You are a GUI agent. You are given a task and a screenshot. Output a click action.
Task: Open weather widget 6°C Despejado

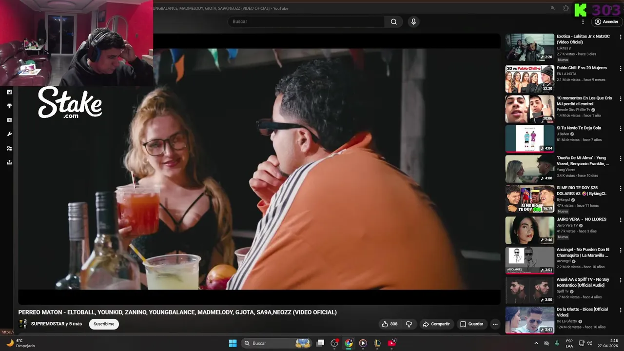(x=20, y=343)
